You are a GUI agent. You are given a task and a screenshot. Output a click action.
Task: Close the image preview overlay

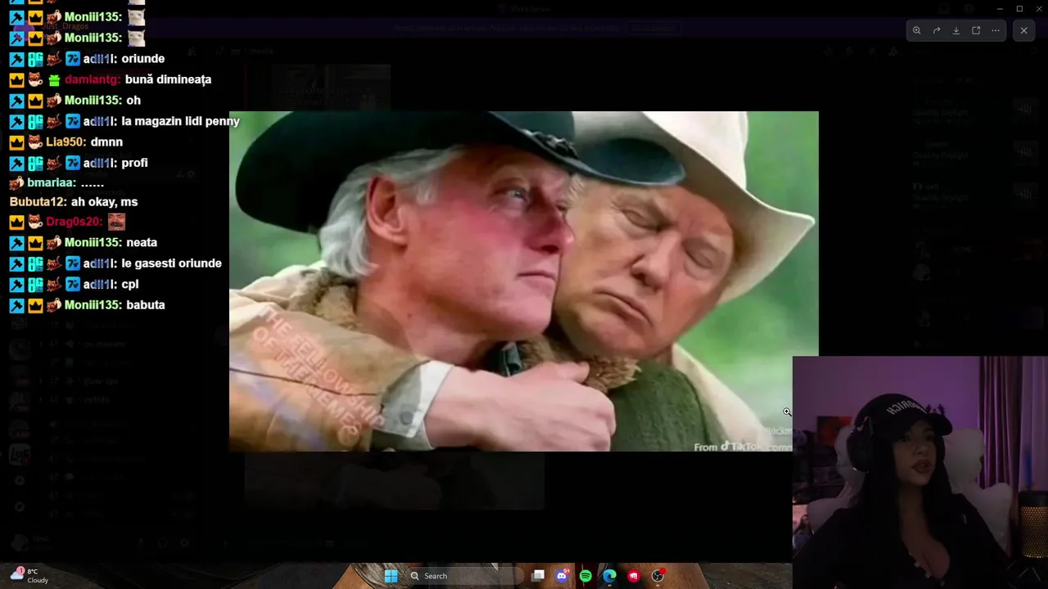[1023, 30]
